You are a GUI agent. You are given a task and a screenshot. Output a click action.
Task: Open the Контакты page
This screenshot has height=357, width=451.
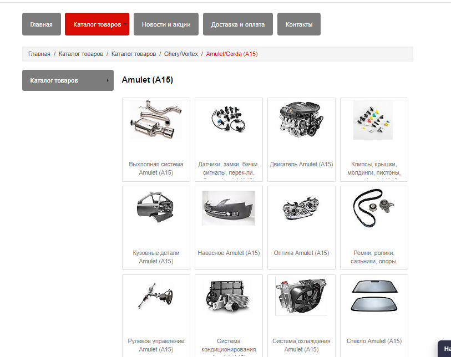point(299,24)
